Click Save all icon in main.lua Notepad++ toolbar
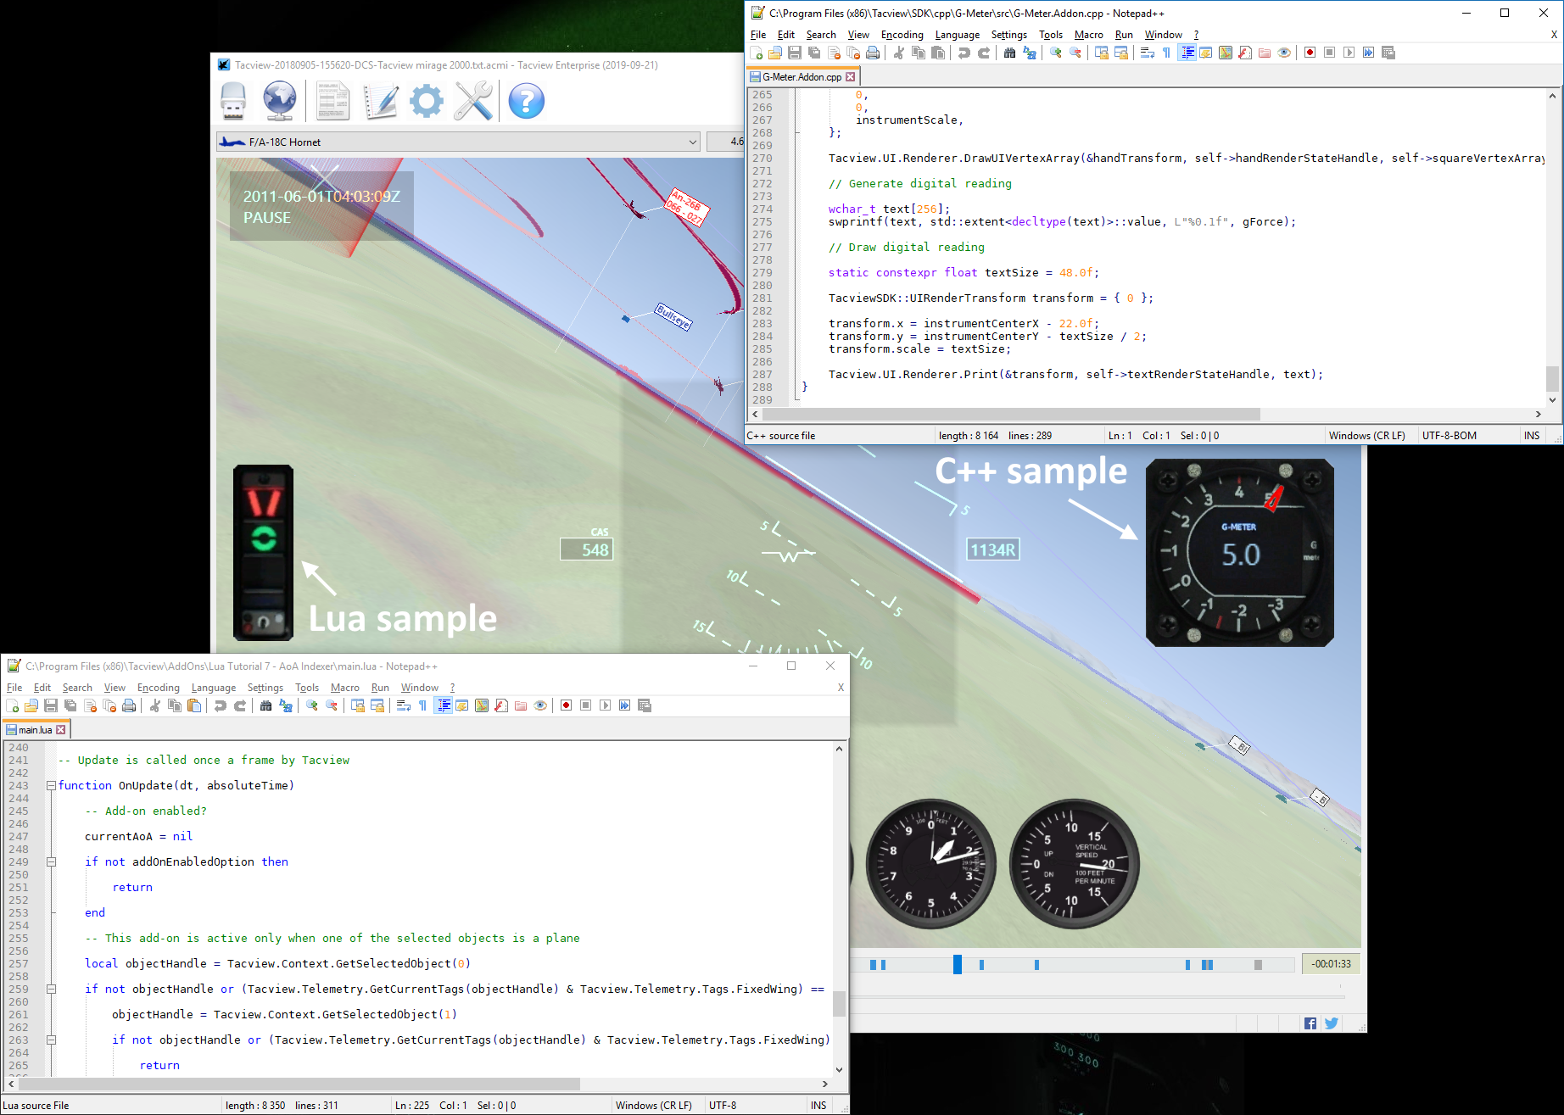This screenshot has width=1564, height=1115. pyautogui.click(x=70, y=705)
